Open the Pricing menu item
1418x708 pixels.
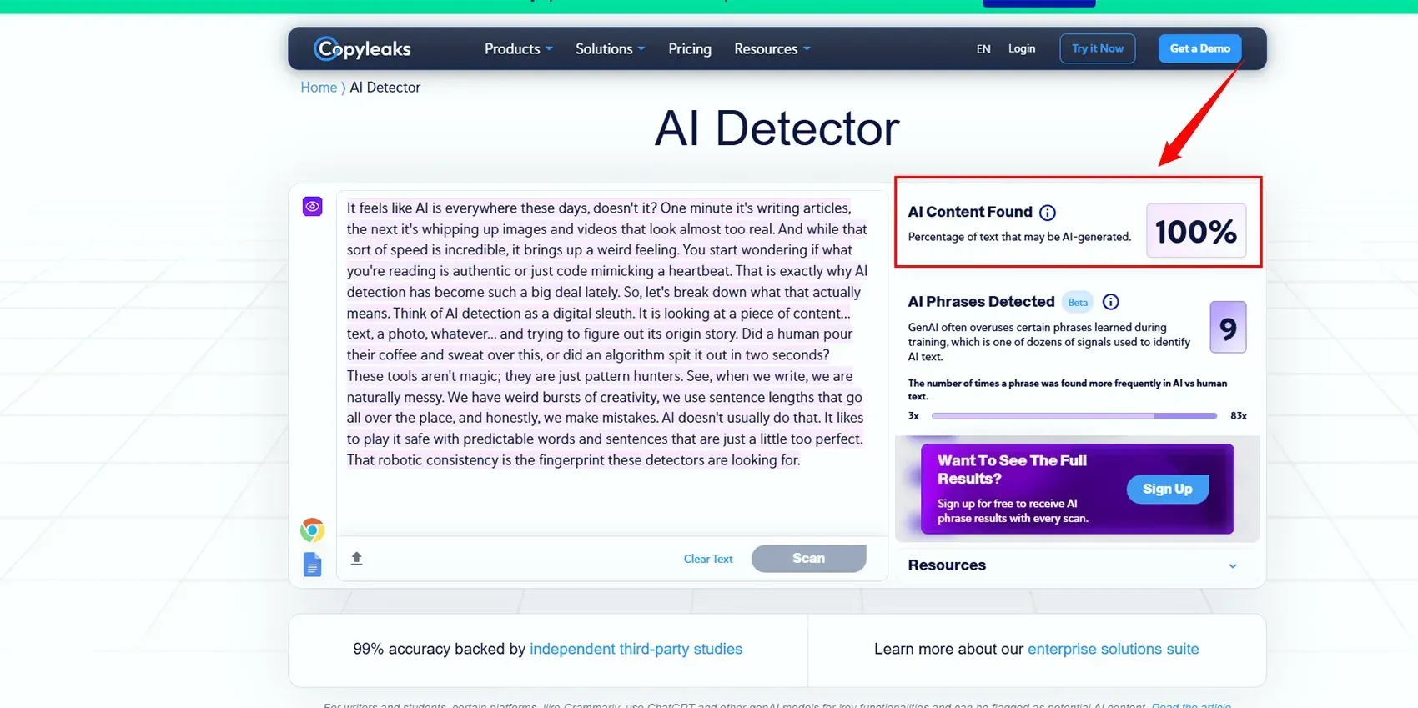coord(690,49)
